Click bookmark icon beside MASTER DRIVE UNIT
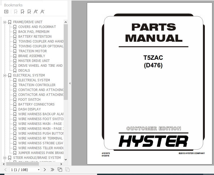 (15, 61)
